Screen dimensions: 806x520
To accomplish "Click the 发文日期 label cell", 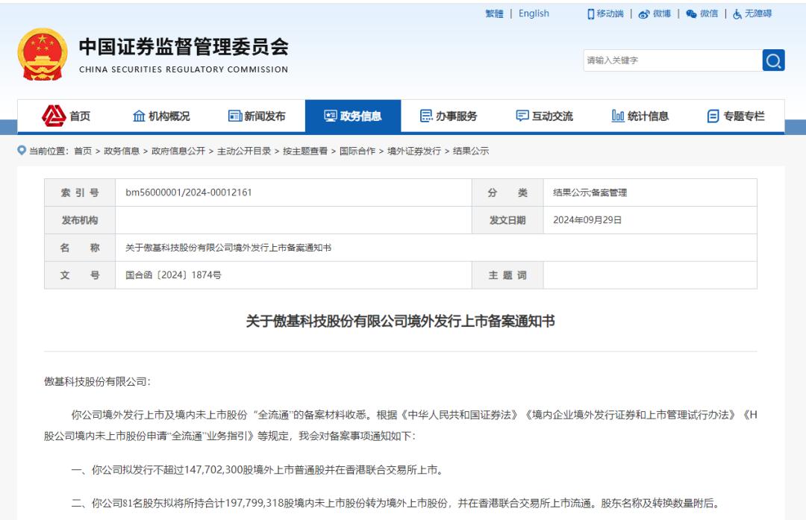I will pyautogui.click(x=507, y=220).
